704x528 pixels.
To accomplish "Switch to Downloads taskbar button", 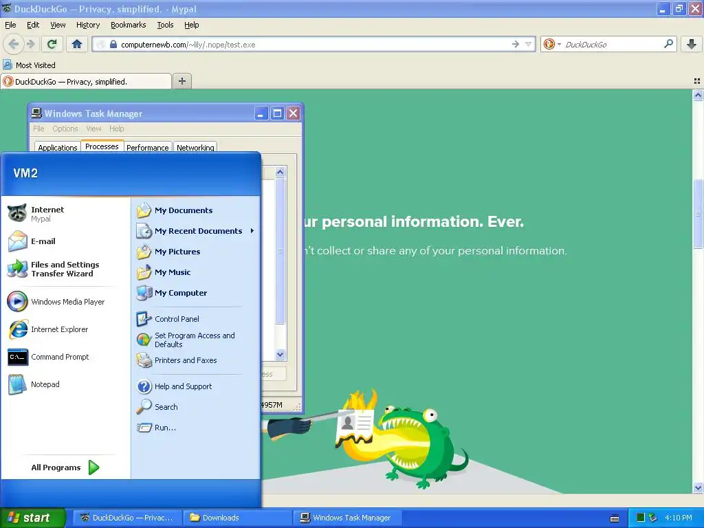I will pos(237,518).
